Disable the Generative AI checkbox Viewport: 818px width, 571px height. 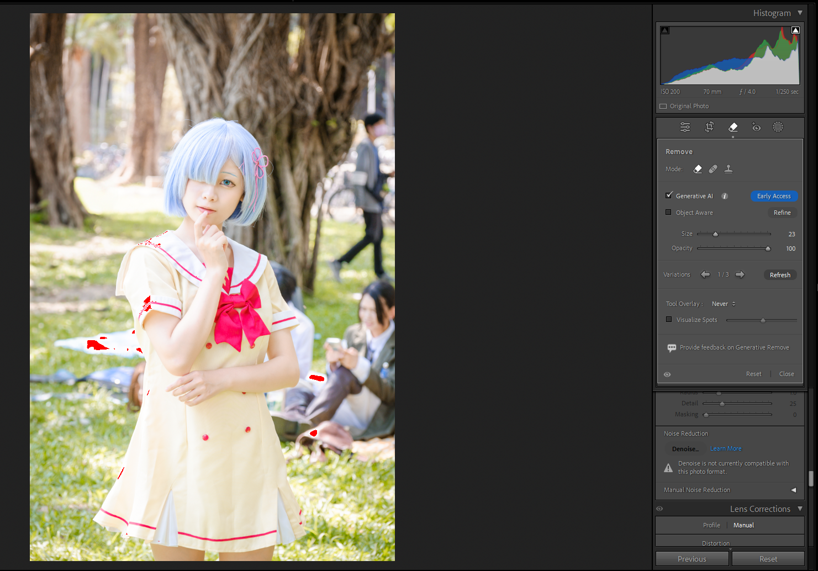(669, 195)
